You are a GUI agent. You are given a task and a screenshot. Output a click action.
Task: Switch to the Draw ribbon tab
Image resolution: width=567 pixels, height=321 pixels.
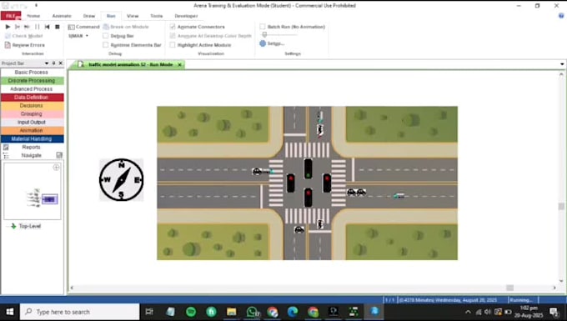tap(89, 16)
